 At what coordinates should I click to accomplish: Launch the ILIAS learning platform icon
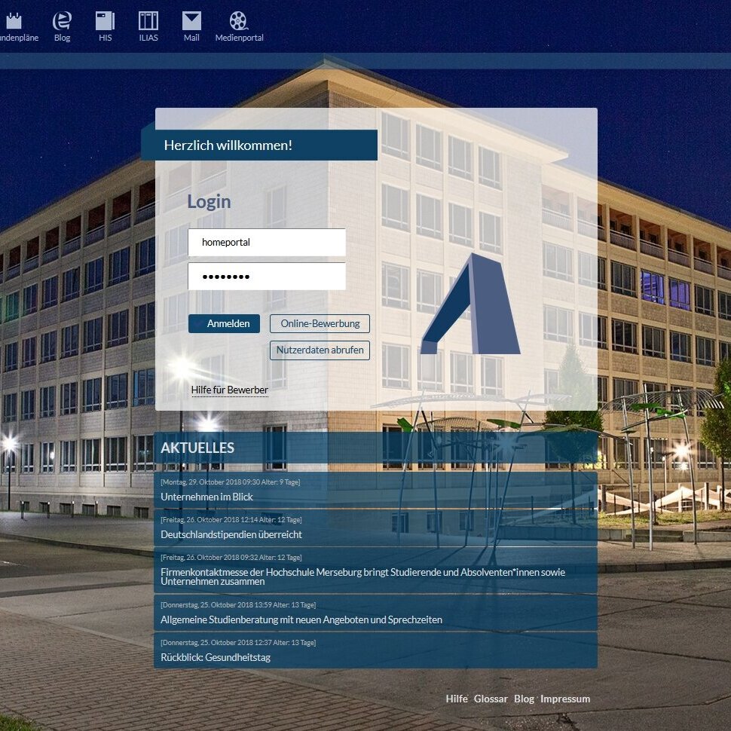pos(148,22)
